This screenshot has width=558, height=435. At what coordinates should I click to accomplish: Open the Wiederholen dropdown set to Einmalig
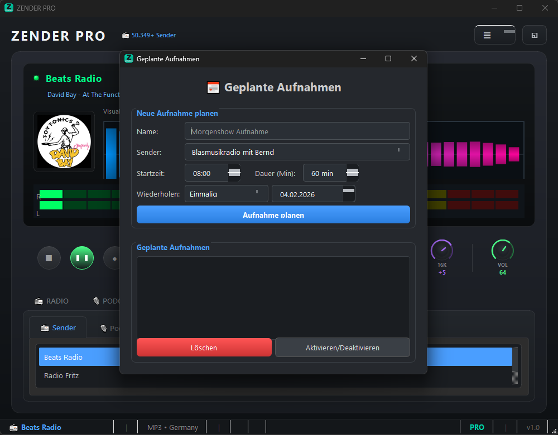click(x=226, y=194)
